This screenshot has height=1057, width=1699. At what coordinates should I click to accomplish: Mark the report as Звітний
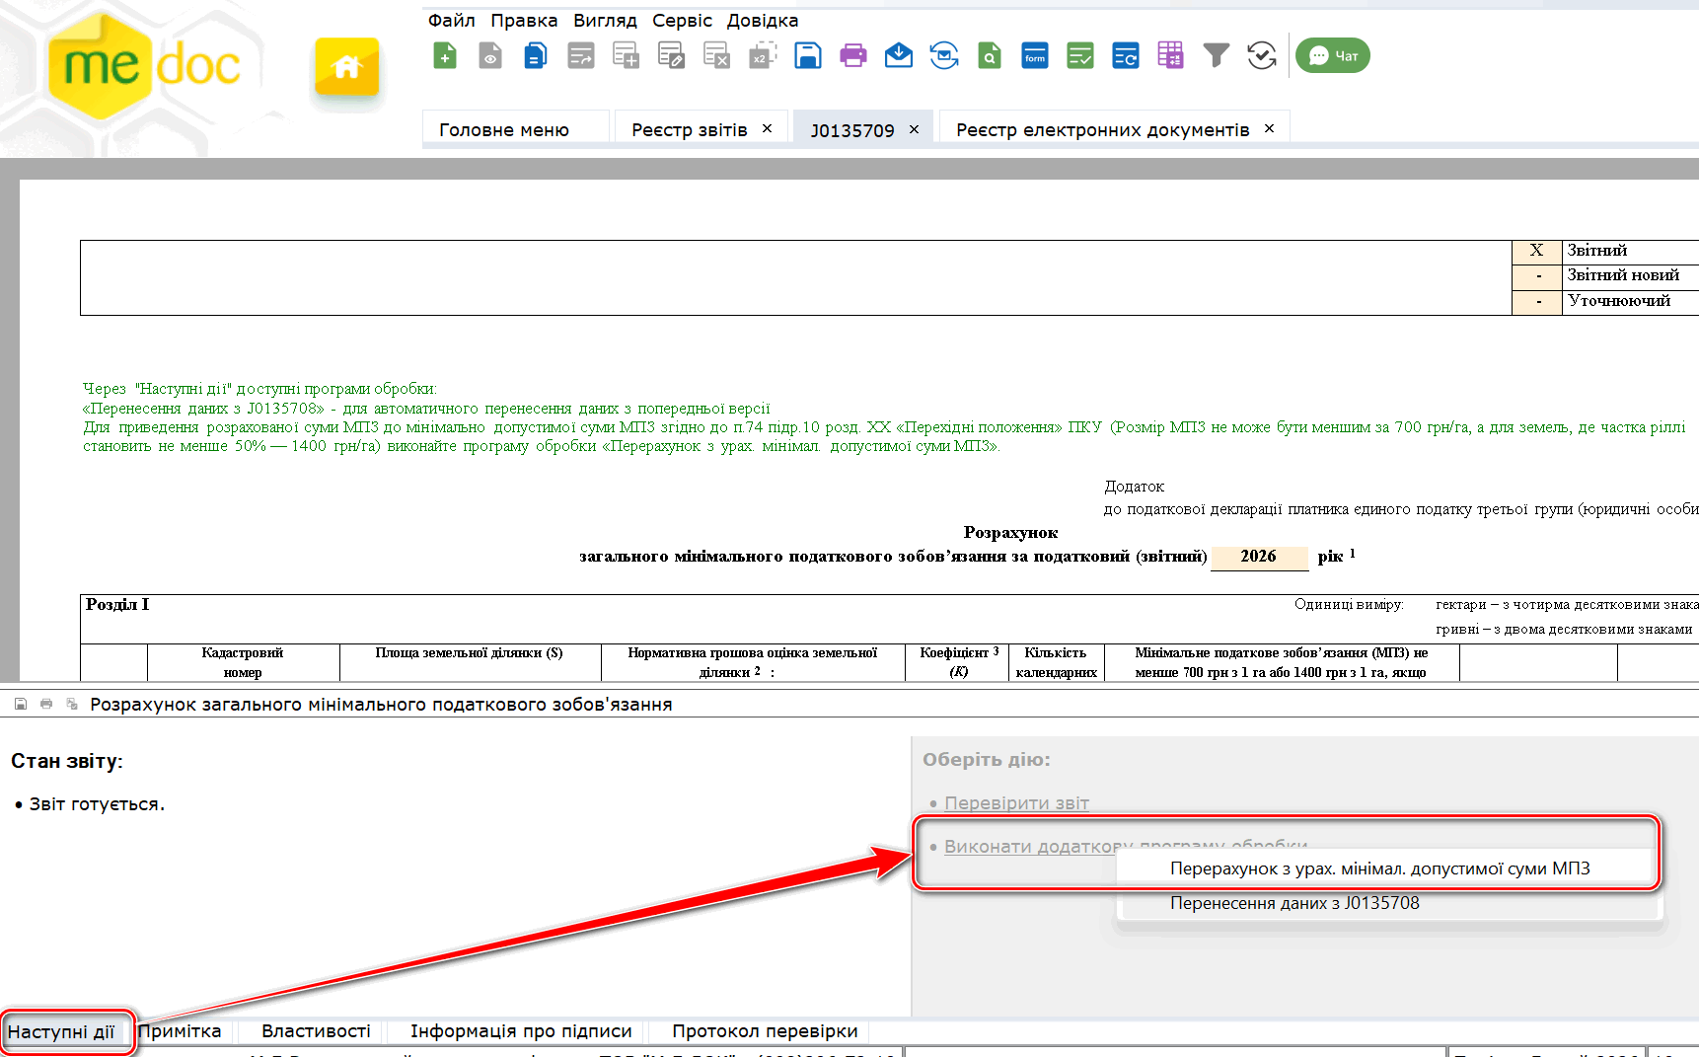(1536, 251)
